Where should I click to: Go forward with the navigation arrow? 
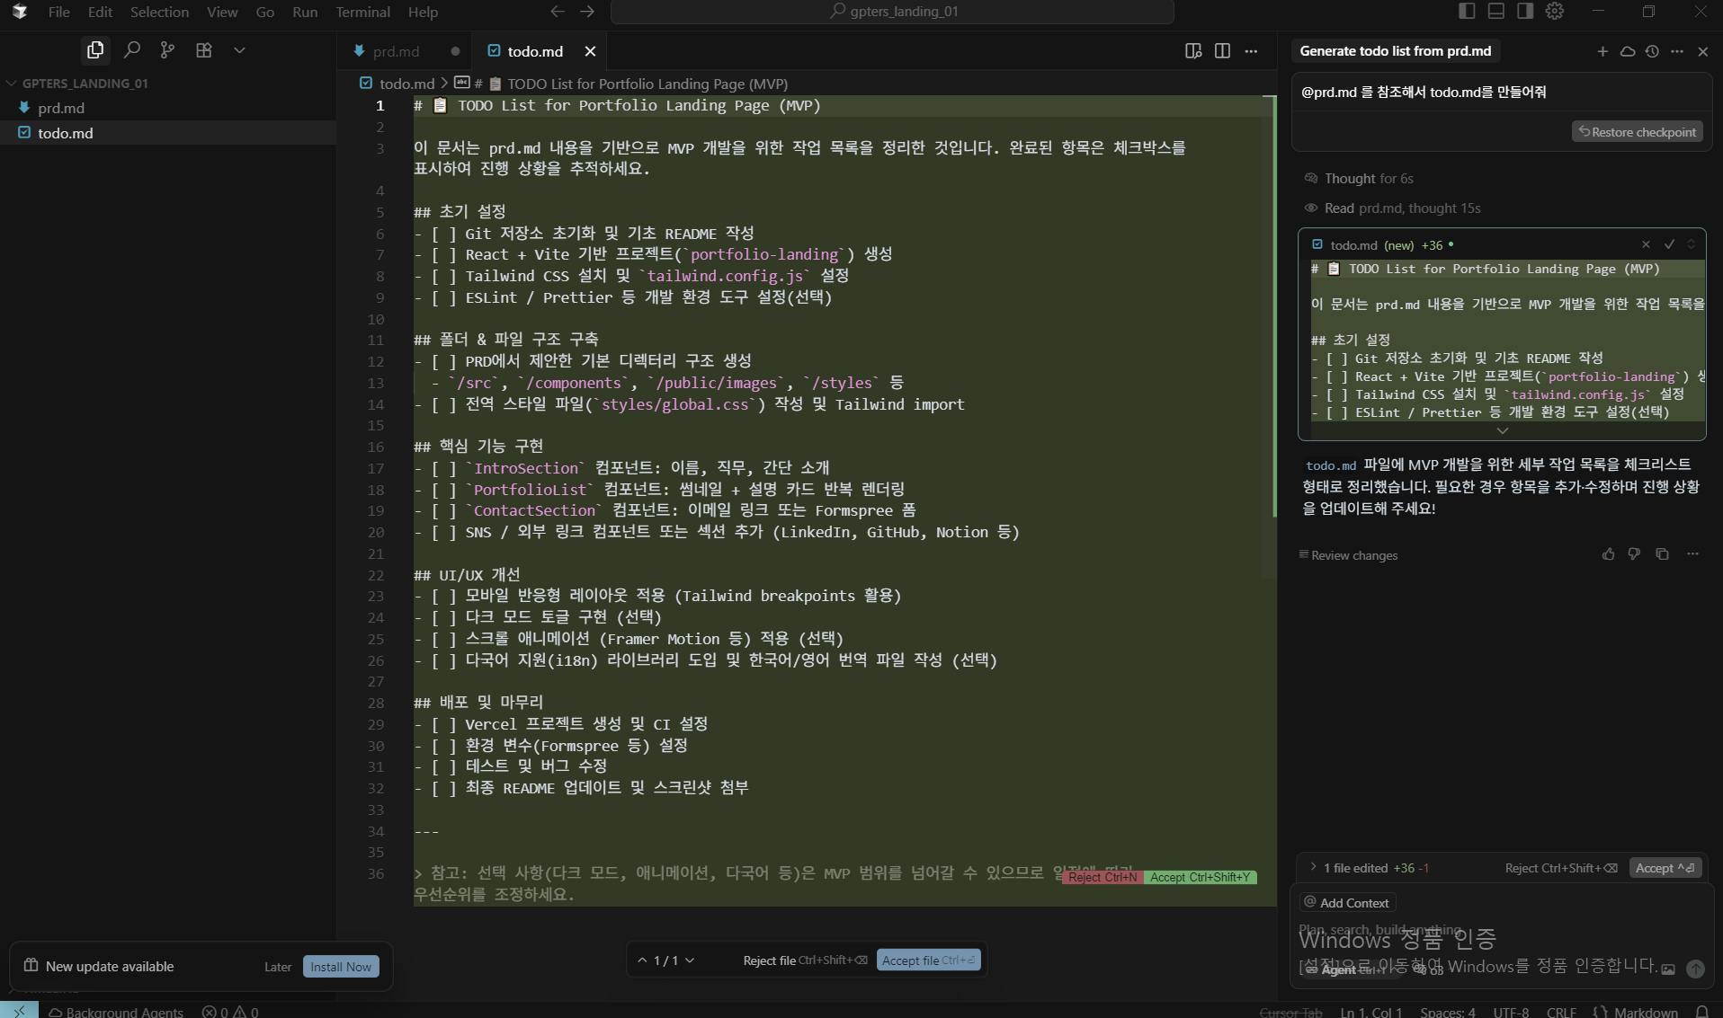pos(587,12)
